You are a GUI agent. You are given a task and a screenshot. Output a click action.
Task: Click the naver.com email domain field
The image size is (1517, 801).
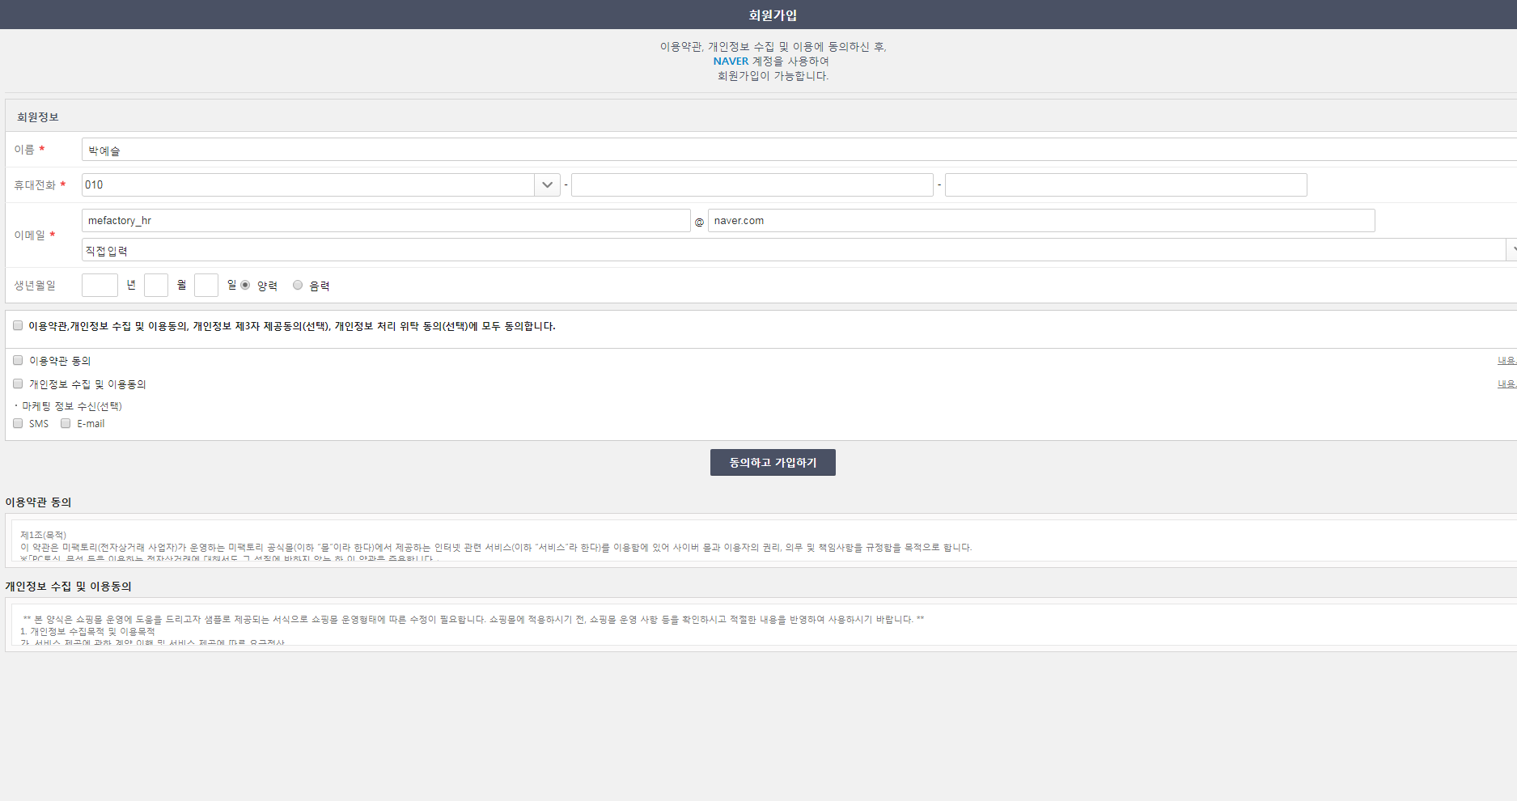coord(1040,221)
